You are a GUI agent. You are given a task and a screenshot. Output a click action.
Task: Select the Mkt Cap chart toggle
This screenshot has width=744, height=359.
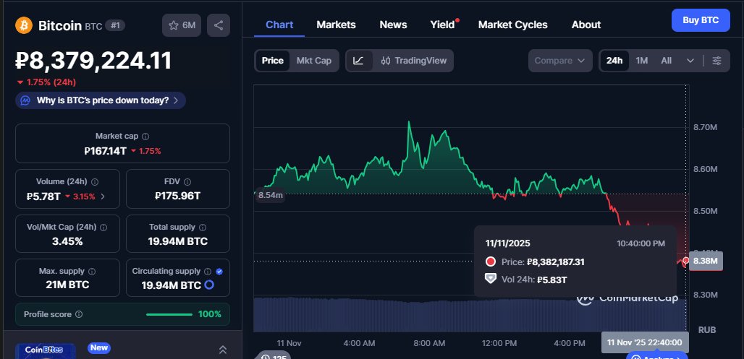(x=314, y=61)
